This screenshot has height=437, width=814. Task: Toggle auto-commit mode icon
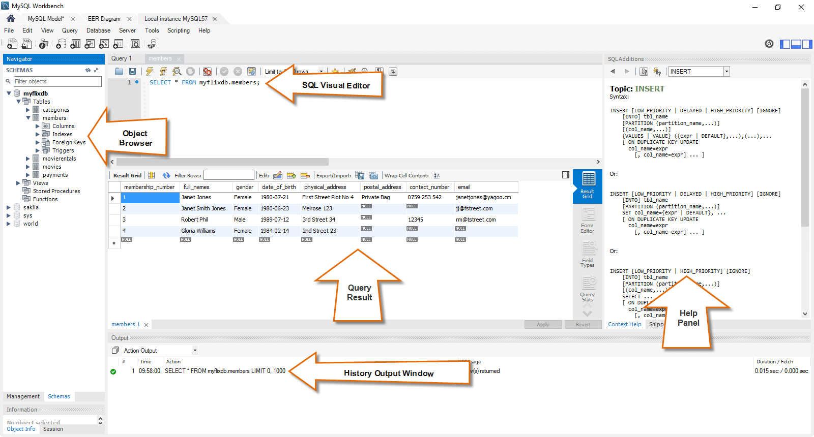pos(251,72)
